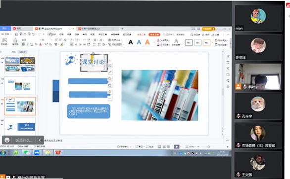This screenshot has width=290, height=179.
Task: Toggle underline text formatting
Action: (32, 44)
